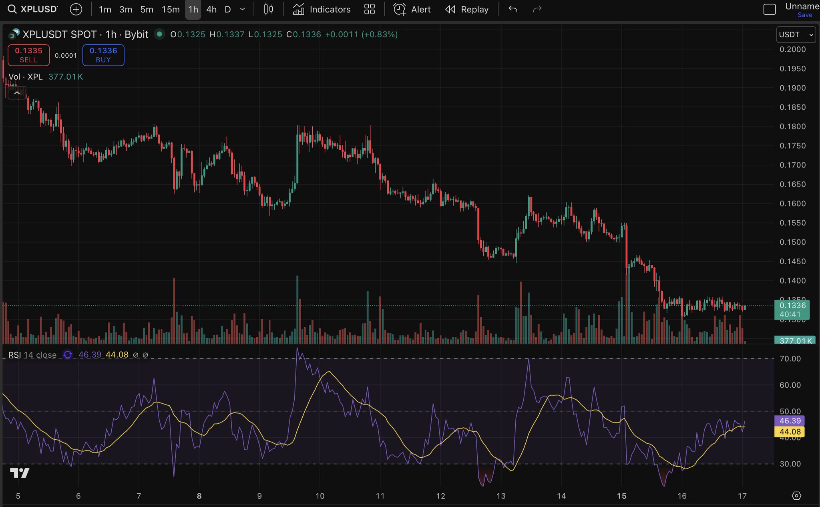Switch to the 4h timeframe

pyautogui.click(x=211, y=9)
